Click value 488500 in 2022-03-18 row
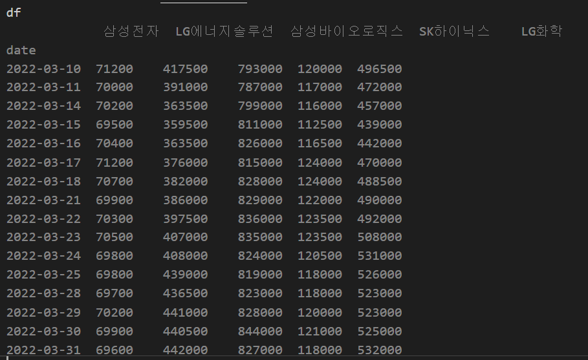Image resolution: width=588 pixels, height=360 pixels. click(x=380, y=182)
